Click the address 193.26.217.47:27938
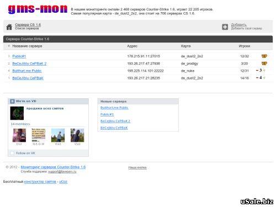 pos(144,63)
